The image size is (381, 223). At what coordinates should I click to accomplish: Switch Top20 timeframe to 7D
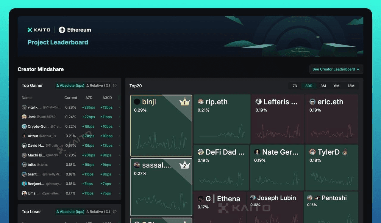295,86
